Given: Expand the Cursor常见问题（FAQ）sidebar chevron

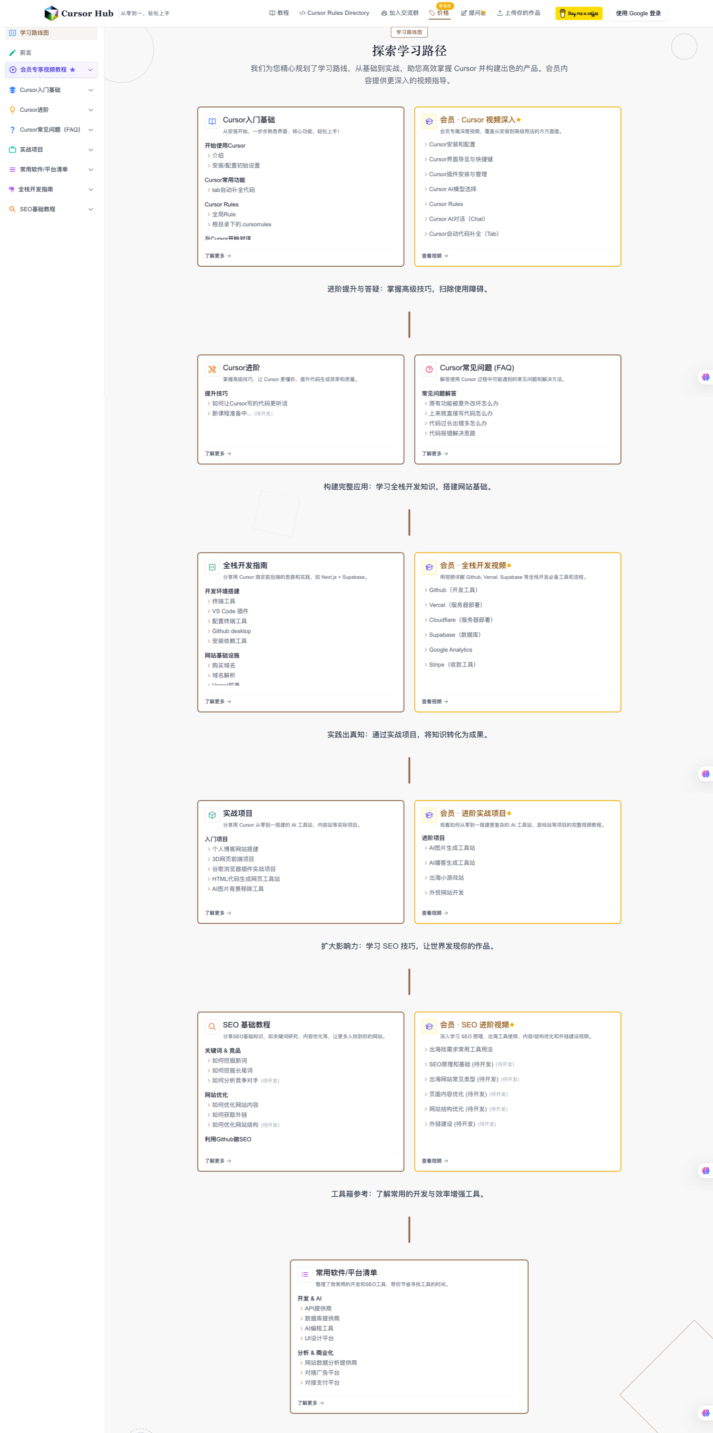Looking at the screenshot, I should (x=91, y=130).
